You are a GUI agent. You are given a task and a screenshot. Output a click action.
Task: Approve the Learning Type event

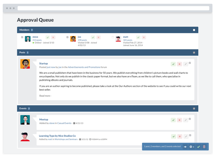tap(173, 136)
